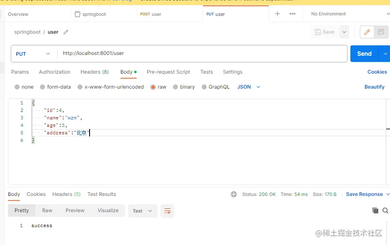Open the request Body tab
Image resolution: width=390 pixels, height=245 pixels.
tap(128, 72)
